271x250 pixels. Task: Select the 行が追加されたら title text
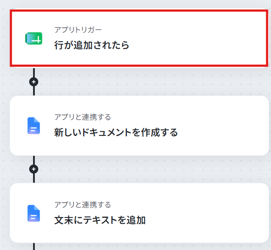pyautogui.click(x=92, y=45)
